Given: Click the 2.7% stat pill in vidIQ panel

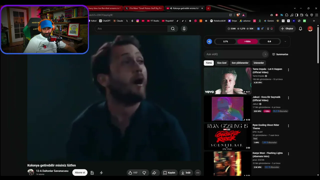Looking at the screenshot, I should (x=225, y=41).
